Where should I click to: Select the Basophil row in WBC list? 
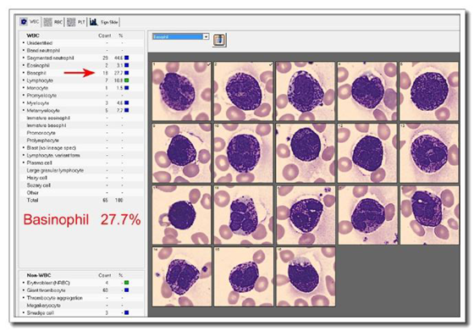81,73
